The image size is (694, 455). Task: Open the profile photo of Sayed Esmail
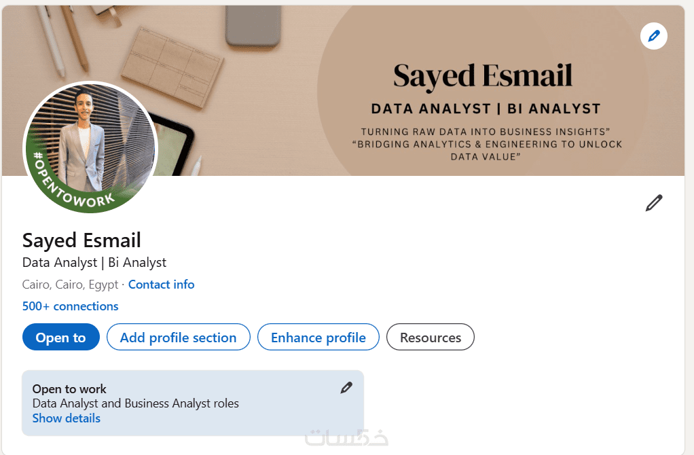coord(91,143)
